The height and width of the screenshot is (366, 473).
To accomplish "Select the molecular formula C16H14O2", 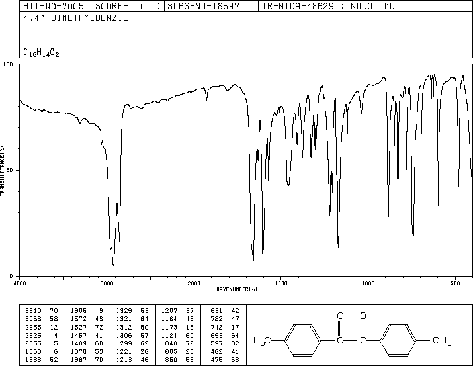I will [x=41, y=52].
